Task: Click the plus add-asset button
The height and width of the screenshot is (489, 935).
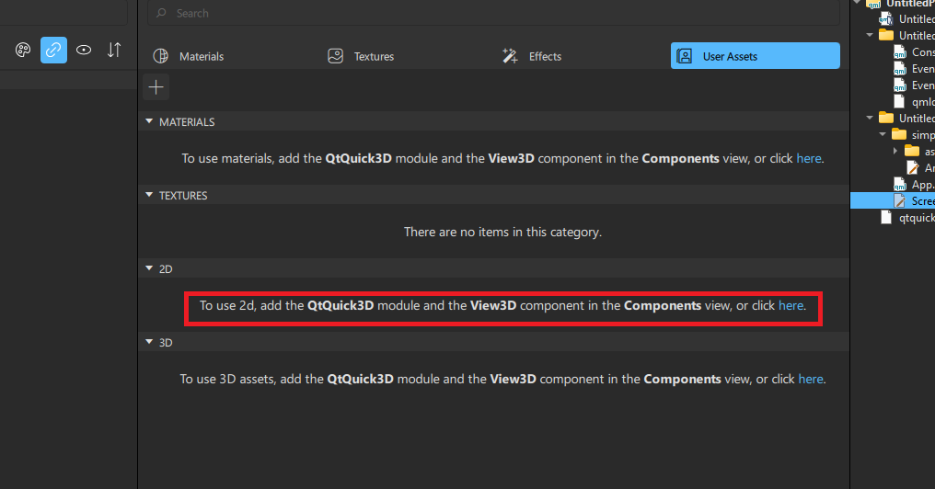Action: (156, 87)
